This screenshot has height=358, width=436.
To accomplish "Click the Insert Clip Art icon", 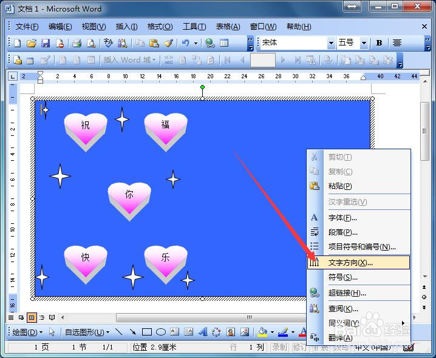I will pos(231,331).
